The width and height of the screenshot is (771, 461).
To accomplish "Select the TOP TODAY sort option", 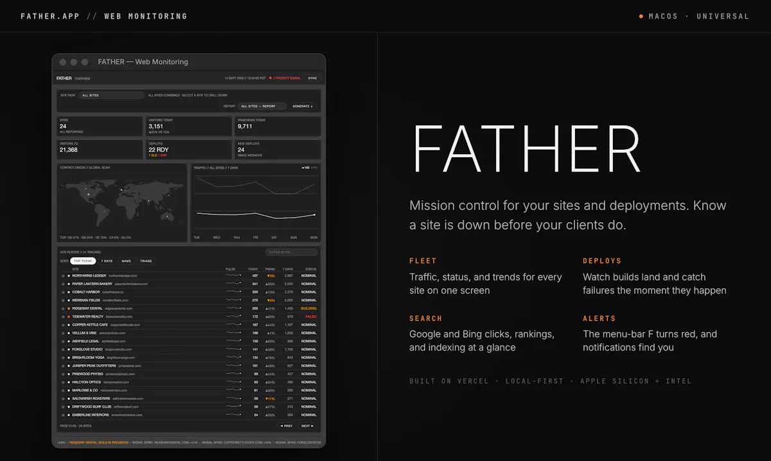I will tap(83, 261).
